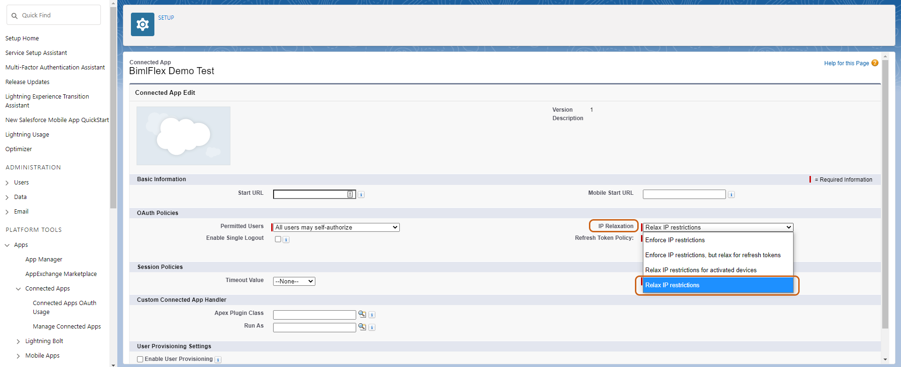Click the autofill icon inside Start URL field
901x367 pixels.
point(350,194)
